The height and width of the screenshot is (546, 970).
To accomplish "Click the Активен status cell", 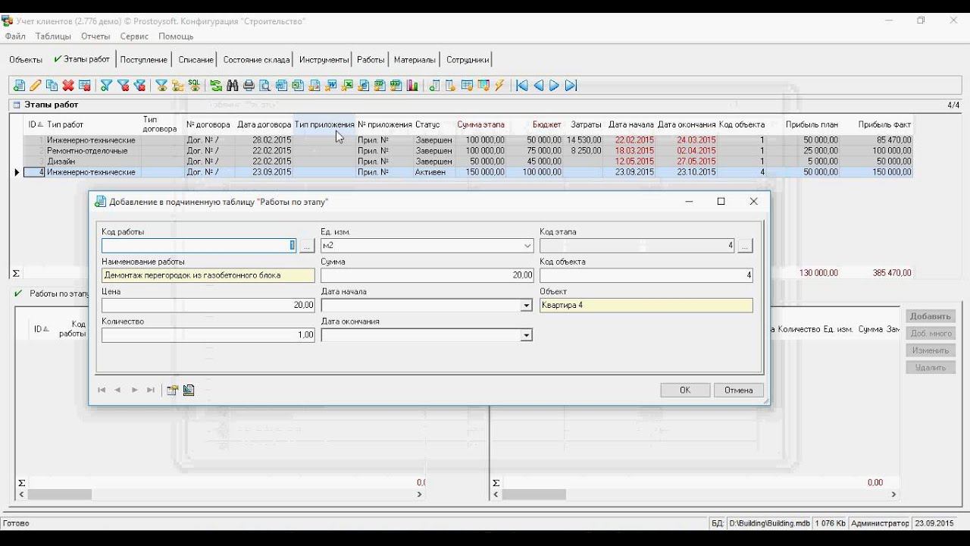I will pos(433,172).
